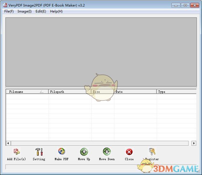Click the Make PDF play icon
Screen dimensions: 202x175
tap(62, 151)
